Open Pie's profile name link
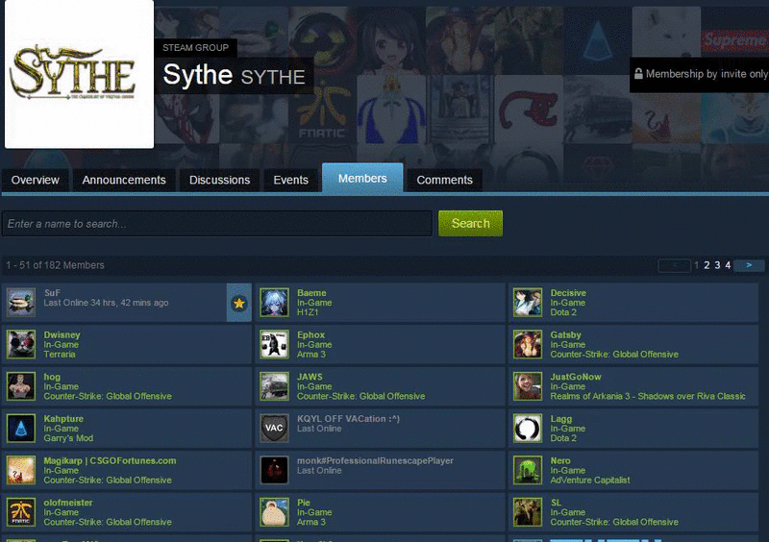This screenshot has height=542, width=769. 304,503
